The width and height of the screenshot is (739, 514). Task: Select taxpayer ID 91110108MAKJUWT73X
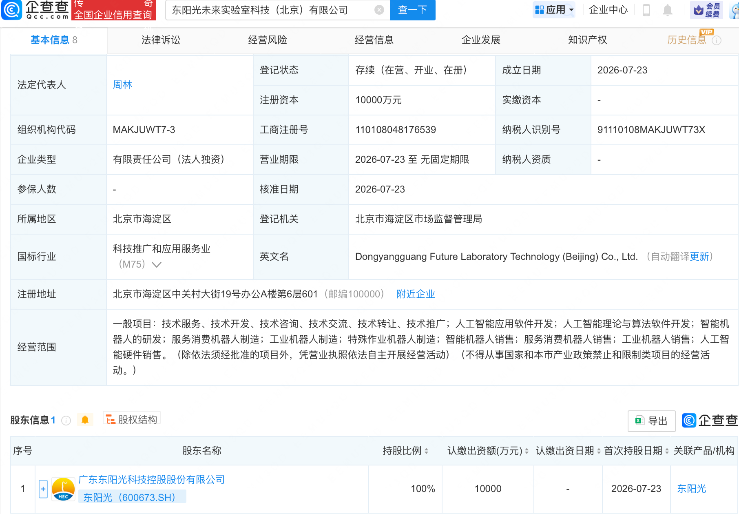click(x=651, y=130)
